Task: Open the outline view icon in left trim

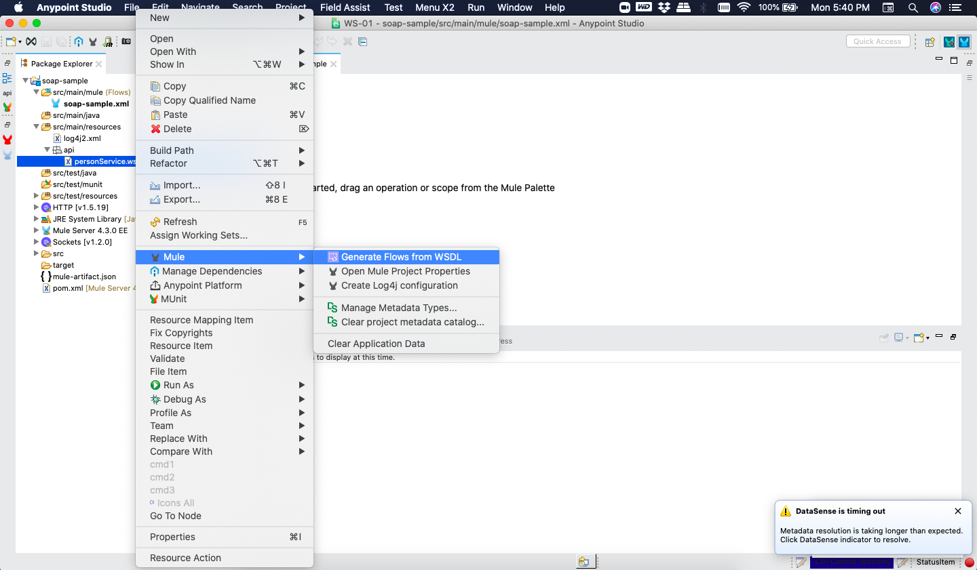Action: 7,78
